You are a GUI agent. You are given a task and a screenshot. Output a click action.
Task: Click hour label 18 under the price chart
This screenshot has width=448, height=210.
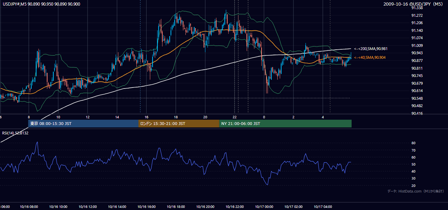coord(176,117)
